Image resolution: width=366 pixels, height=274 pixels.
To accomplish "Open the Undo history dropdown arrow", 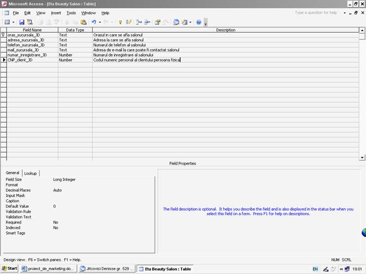I will click(100, 22).
